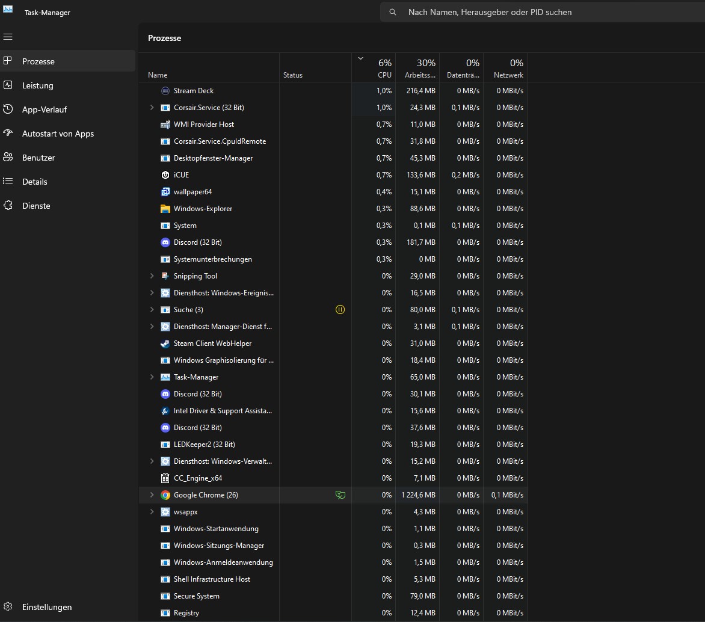
Task: Click the Windows-Explorer folder icon
Action: tap(165, 209)
